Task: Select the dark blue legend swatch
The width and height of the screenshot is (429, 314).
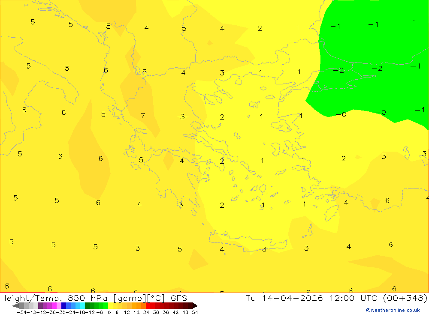Action: (x=63, y=305)
